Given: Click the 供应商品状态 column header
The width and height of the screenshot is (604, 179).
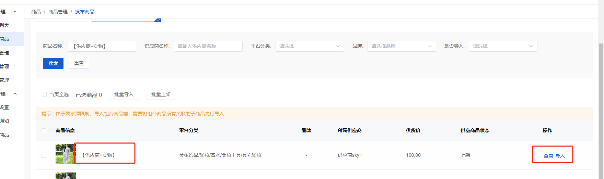Looking at the screenshot, I should click(x=475, y=130).
